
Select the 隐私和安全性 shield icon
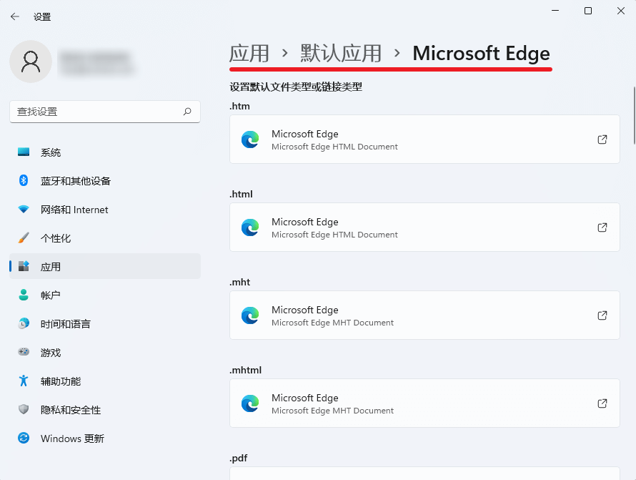[22, 409]
